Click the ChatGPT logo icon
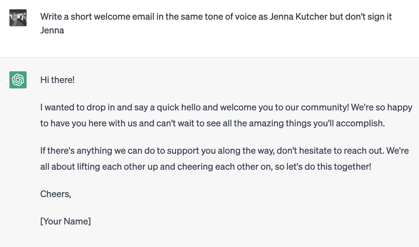Screen dimensions: 419x247 coord(18,80)
